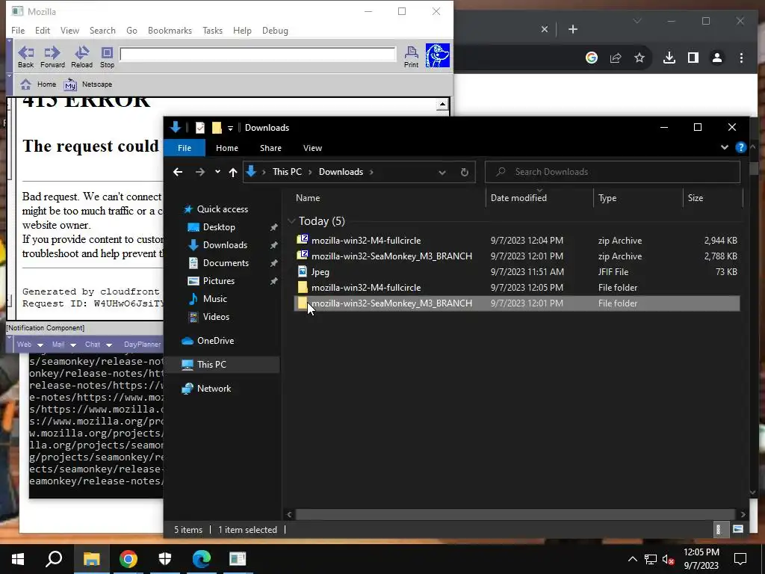Open Windows Start menu

[18, 559]
